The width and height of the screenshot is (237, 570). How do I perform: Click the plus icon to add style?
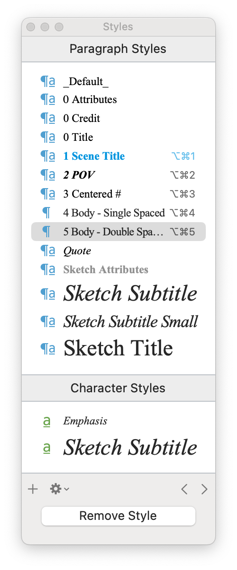pos(33,489)
